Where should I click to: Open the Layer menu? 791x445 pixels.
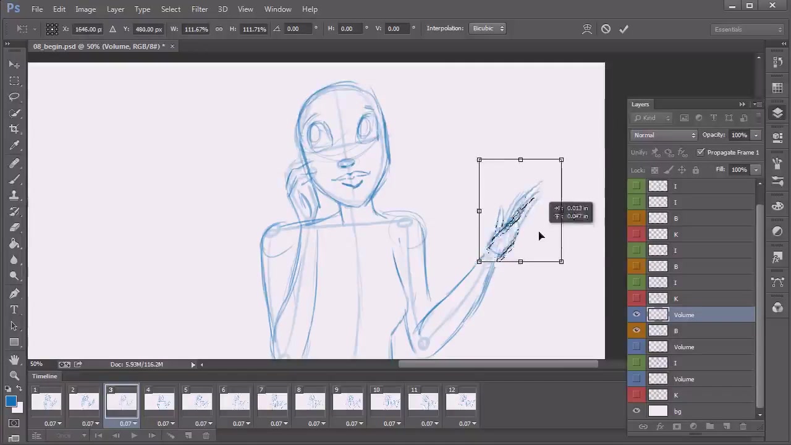click(x=115, y=9)
